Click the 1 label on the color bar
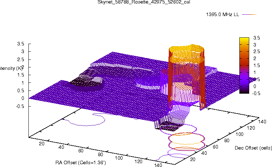 click(x=255, y=72)
